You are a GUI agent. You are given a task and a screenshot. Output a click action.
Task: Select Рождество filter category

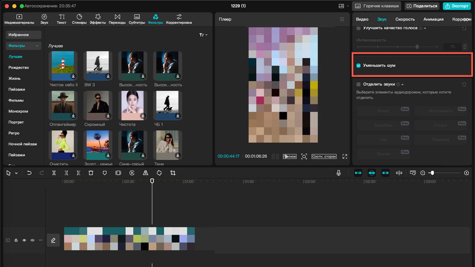[19, 67]
